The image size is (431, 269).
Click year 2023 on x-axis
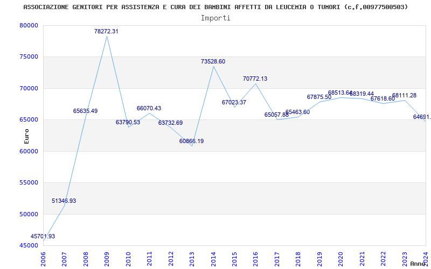(405, 259)
